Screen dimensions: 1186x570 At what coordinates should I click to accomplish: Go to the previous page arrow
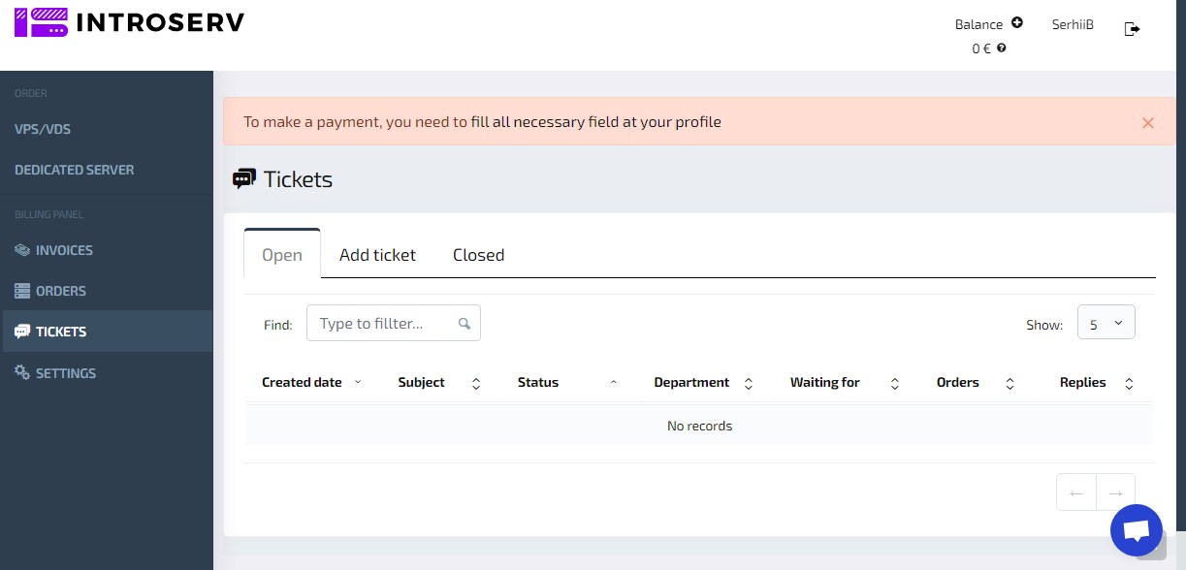click(x=1075, y=492)
